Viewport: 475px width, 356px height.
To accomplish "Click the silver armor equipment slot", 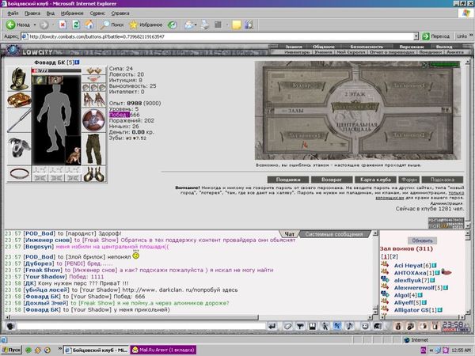I will click(x=19, y=149).
